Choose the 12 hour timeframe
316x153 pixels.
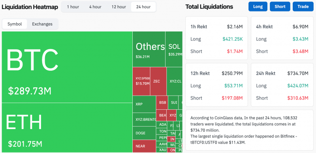tap(119, 7)
